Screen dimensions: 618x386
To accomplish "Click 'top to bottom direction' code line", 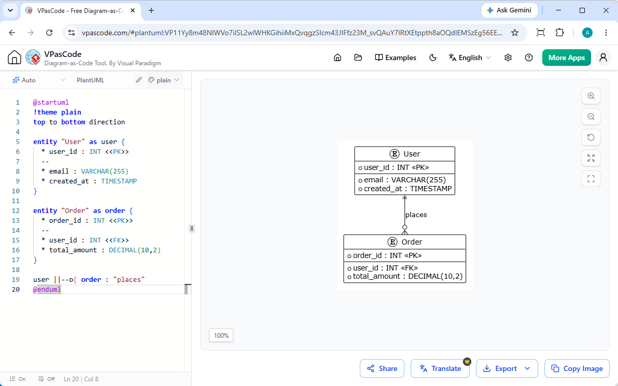I will (x=79, y=122).
